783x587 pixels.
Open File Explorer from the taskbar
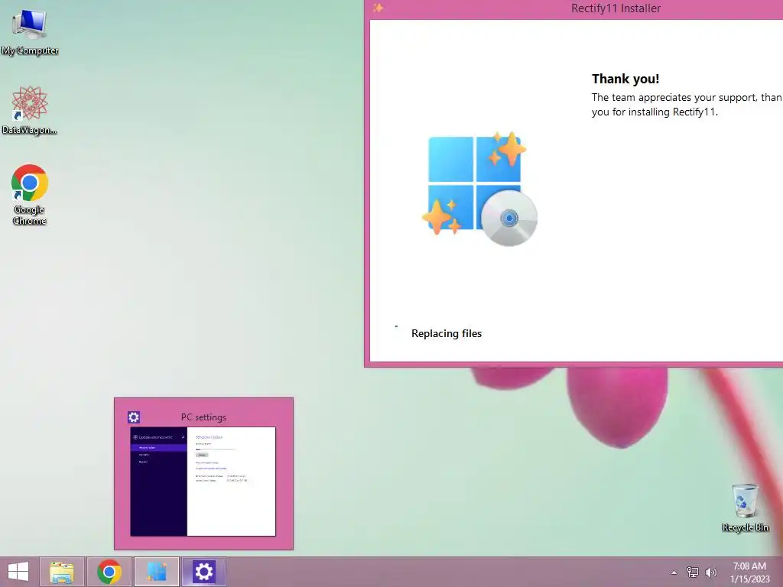point(62,572)
